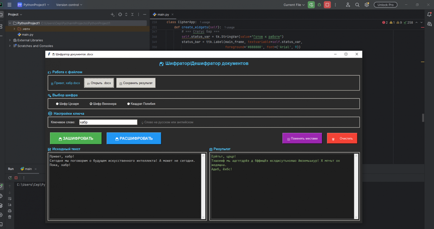Open IDE settings gear icon
The width and height of the screenshot is (434, 229).
click(367, 5)
